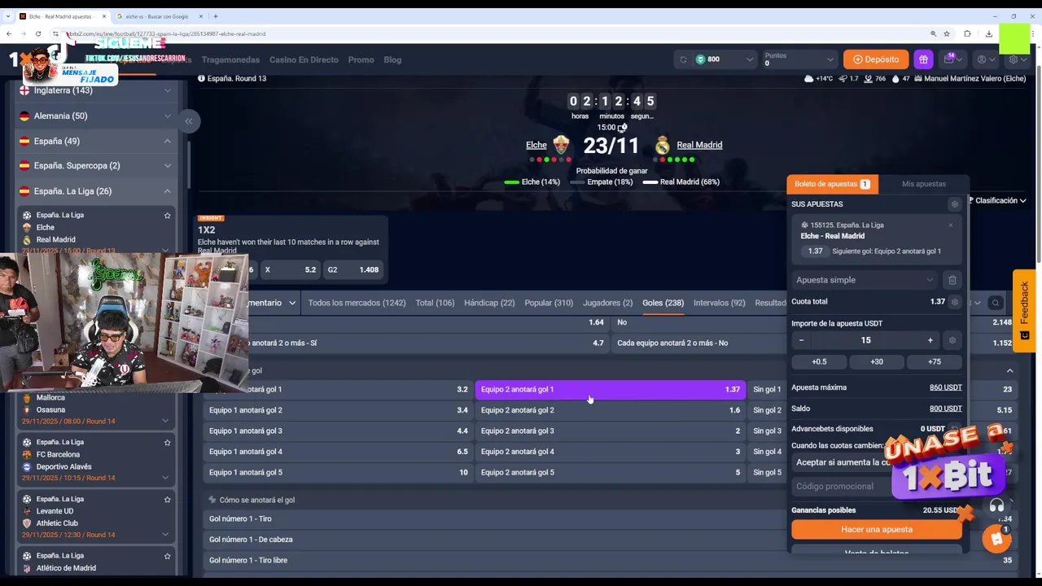The height and width of the screenshot is (586, 1042).
Task: Switch to Mis apuestas tab
Action: [x=924, y=184]
